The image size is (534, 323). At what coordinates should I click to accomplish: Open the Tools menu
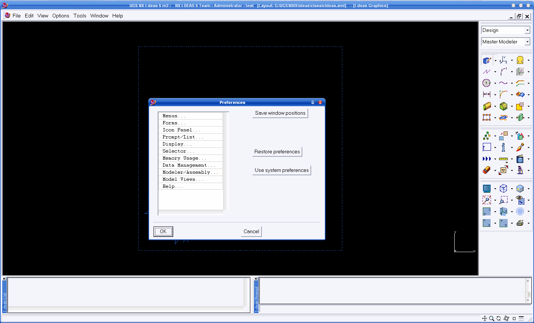pos(80,16)
